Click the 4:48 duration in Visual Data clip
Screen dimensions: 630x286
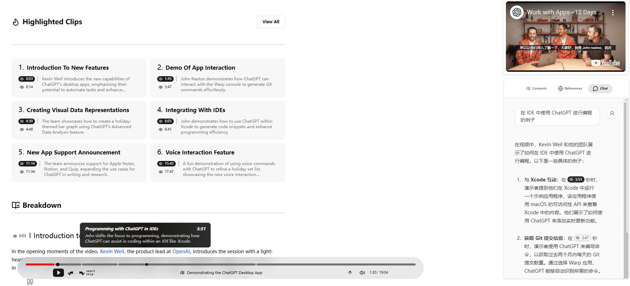[x=27, y=130]
